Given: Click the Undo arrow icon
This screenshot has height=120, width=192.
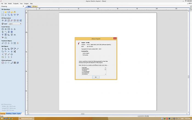Looking at the screenshot, I should (x=15, y=15).
